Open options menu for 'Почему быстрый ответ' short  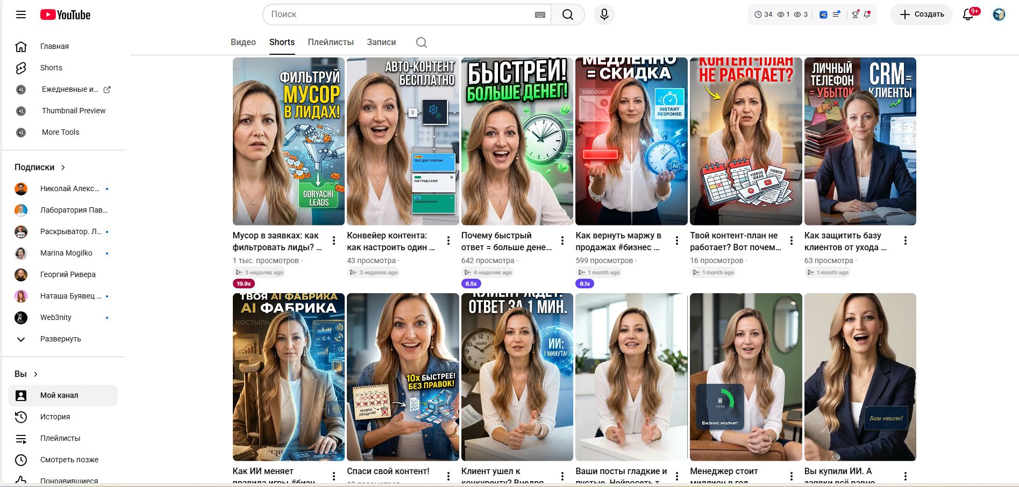click(x=562, y=241)
